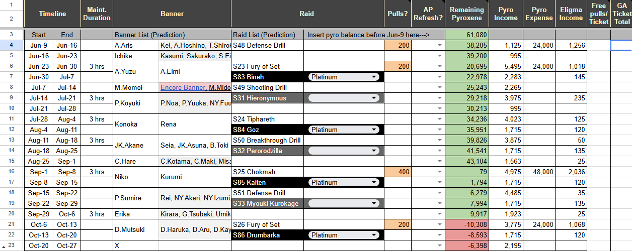
Task: Select the Konoka banner cell
Action: point(136,124)
